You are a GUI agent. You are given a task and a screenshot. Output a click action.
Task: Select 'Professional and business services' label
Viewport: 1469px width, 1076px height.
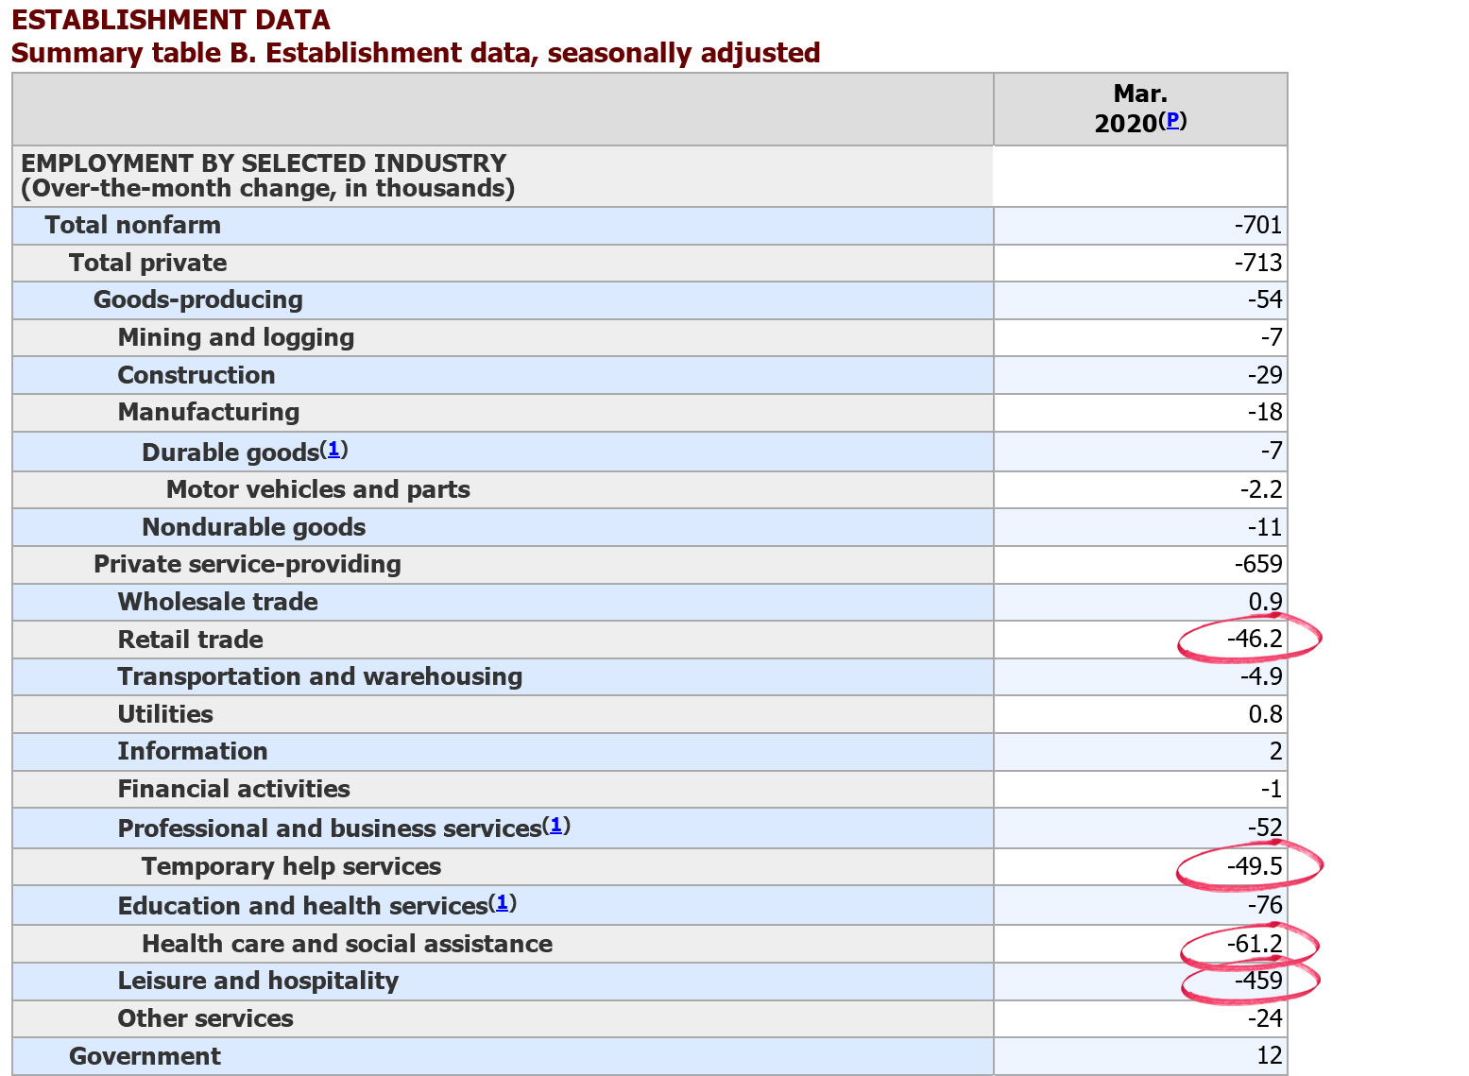[330, 828]
